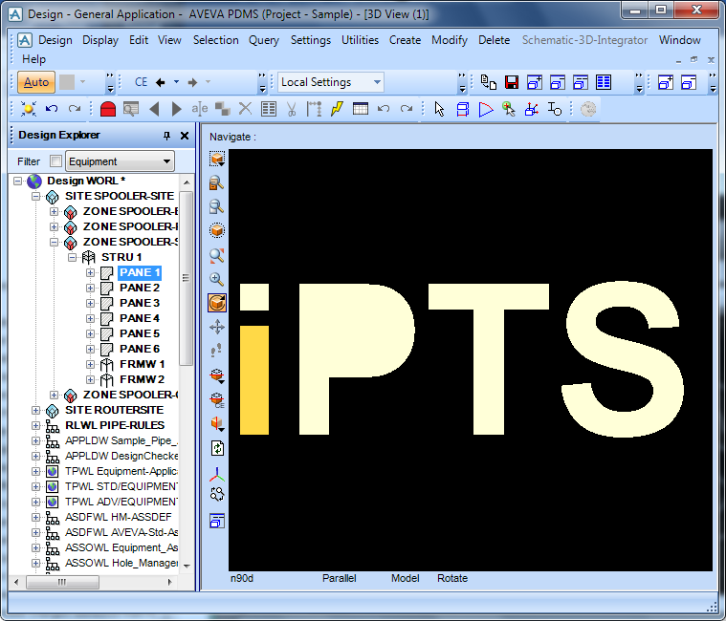Select PANE 4 in the tree
726x621 pixels.
coord(140,318)
